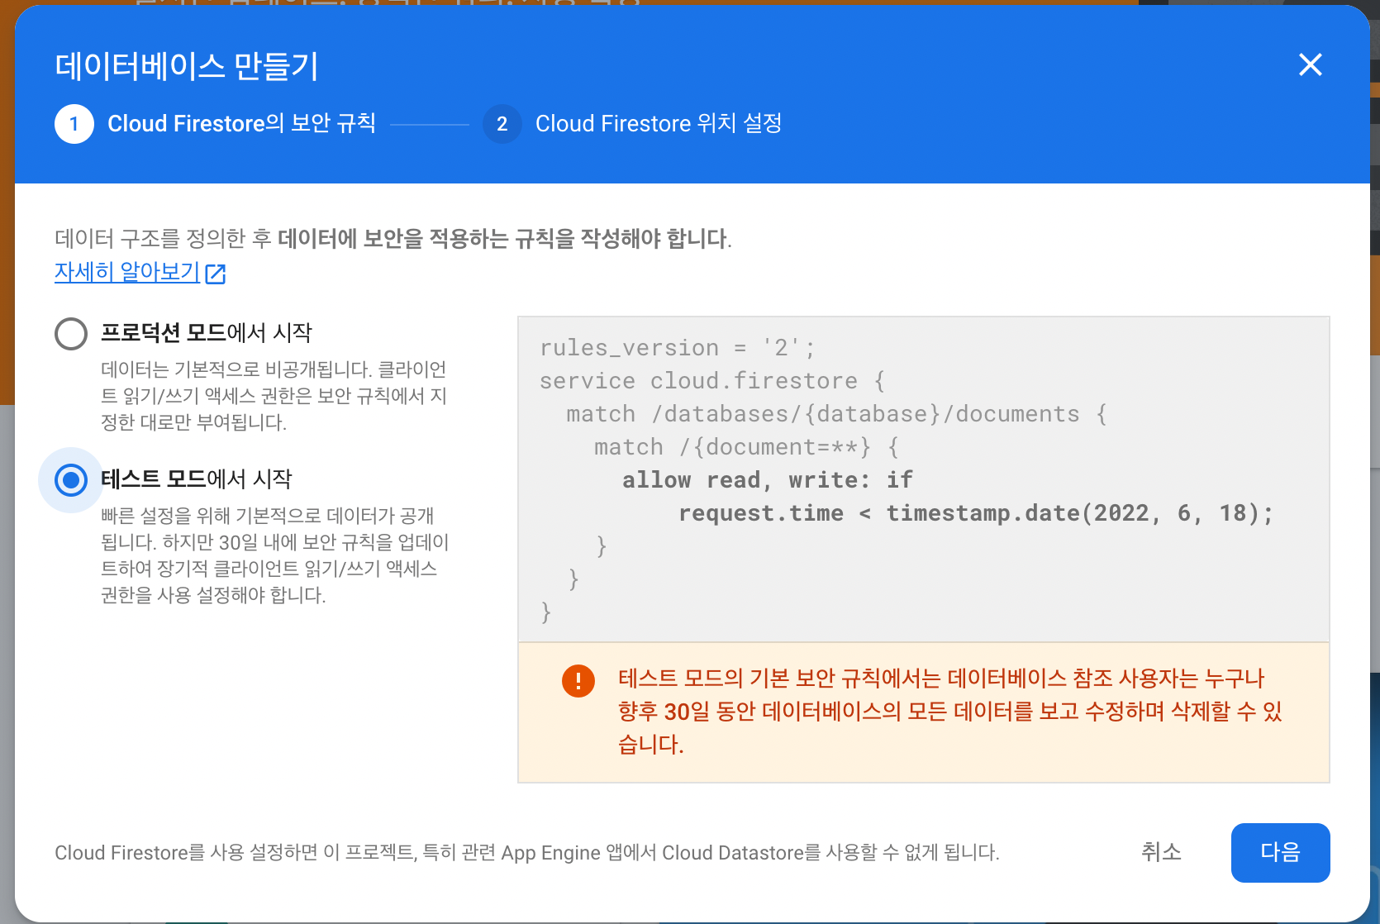1380x924 pixels.
Task: Click the 프로덕션 모드에서 시작 label text
Action: click(x=207, y=333)
